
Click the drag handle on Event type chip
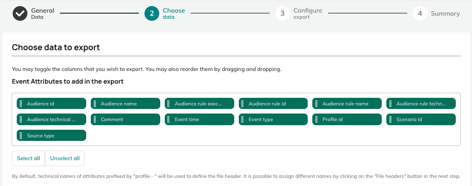(243, 120)
